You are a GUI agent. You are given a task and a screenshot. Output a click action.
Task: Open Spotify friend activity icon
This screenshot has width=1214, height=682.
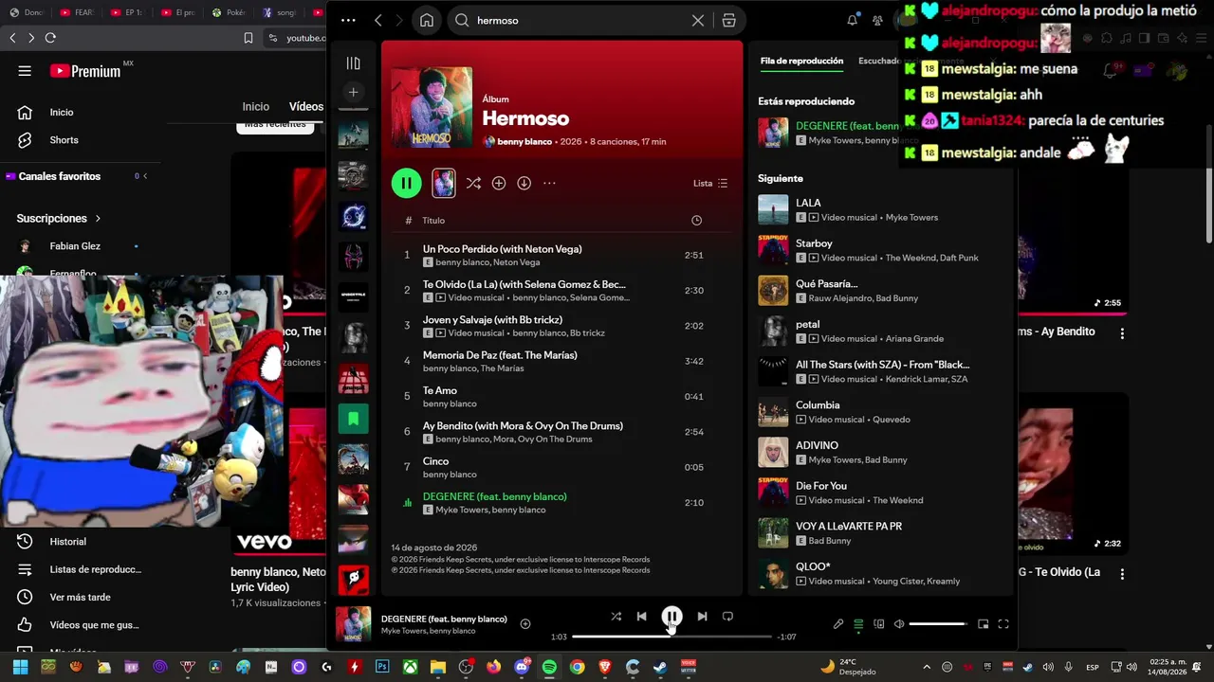point(877,20)
